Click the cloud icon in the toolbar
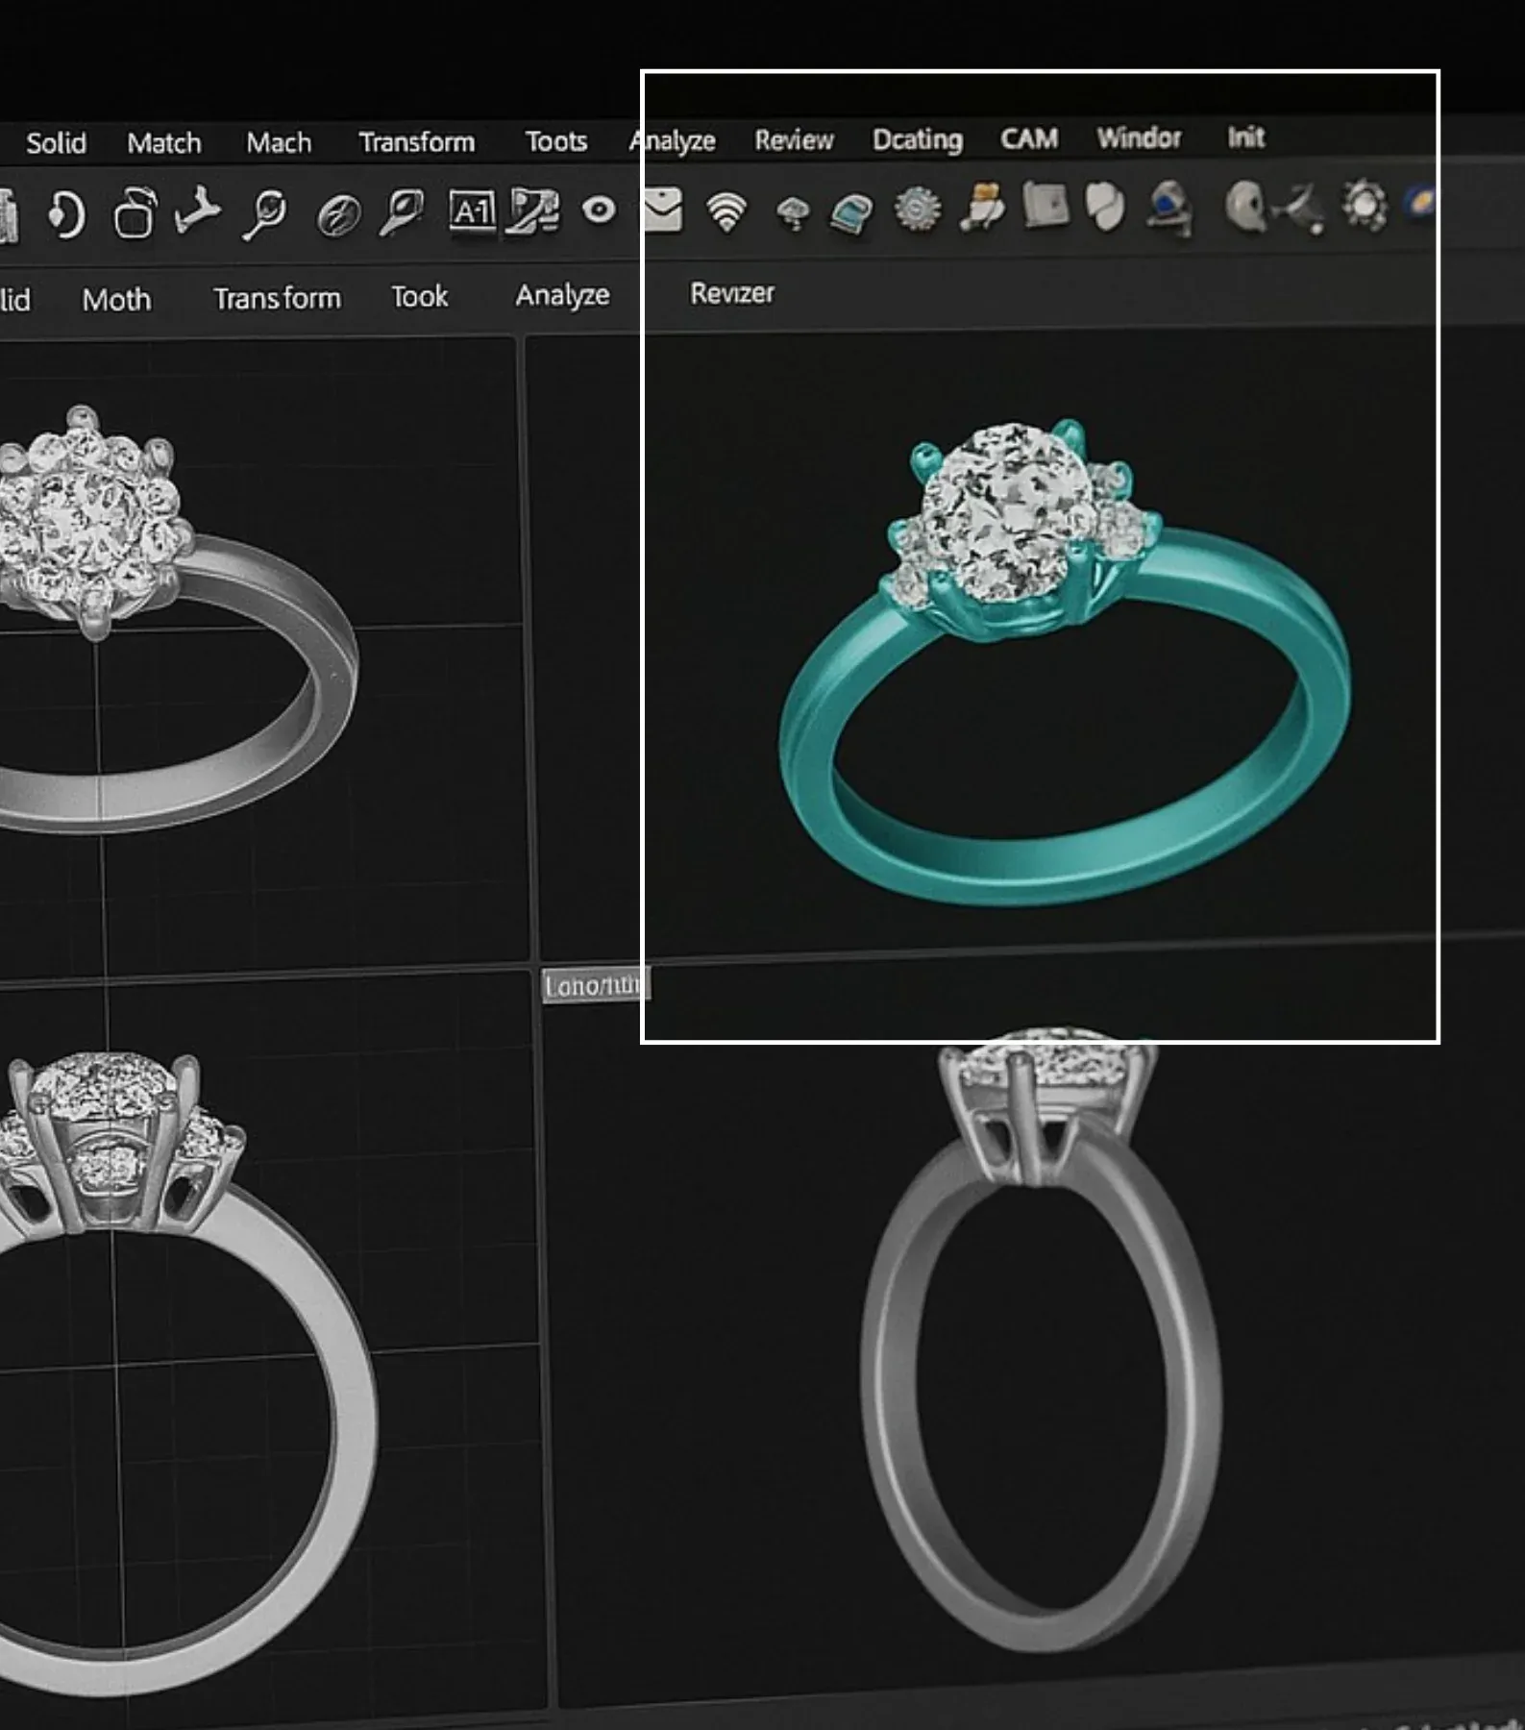Image resolution: width=1525 pixels, height=1730 pixels. (x=792, y=212)
